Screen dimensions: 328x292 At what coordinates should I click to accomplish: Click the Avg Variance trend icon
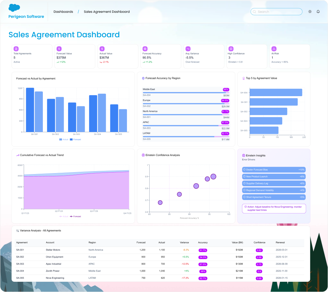(x=188, y=49)
